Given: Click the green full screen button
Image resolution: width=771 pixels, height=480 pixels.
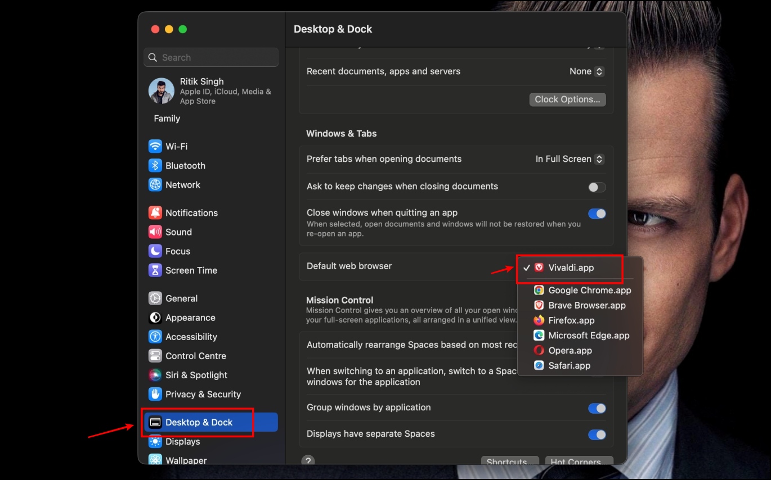Looking at the screenshot, I should pyautogui.click(x=182, y=29).
